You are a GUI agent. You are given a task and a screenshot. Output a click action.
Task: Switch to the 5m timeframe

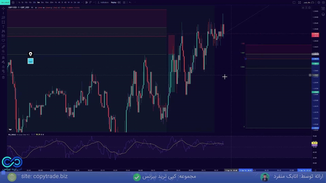click(x=42, y=3)
